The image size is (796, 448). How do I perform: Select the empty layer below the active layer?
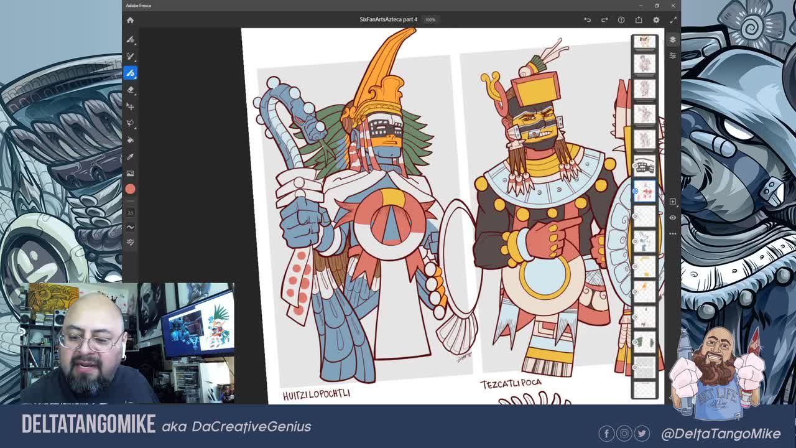644,217
